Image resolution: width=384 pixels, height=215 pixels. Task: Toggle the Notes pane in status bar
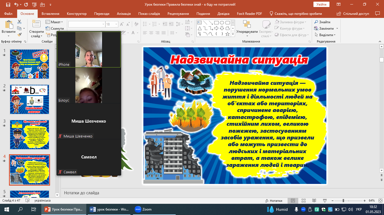tap(274, 201)
